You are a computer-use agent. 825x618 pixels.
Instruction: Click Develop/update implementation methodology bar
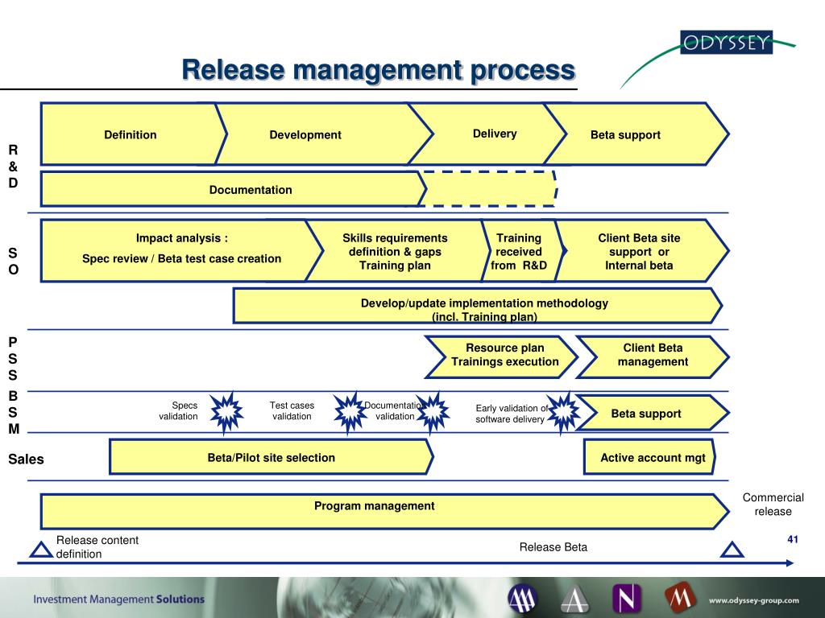point(477,306)
